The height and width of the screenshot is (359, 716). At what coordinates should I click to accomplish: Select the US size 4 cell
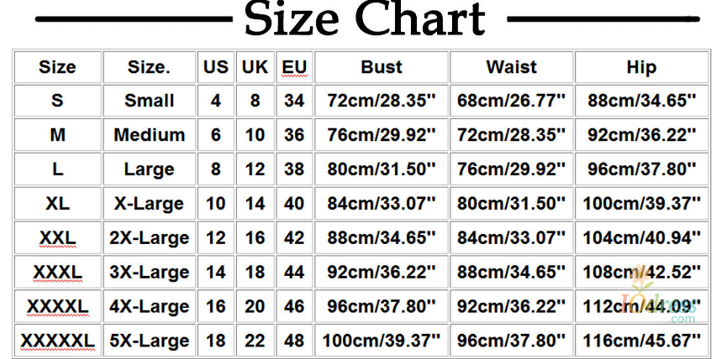click(216, 101)
